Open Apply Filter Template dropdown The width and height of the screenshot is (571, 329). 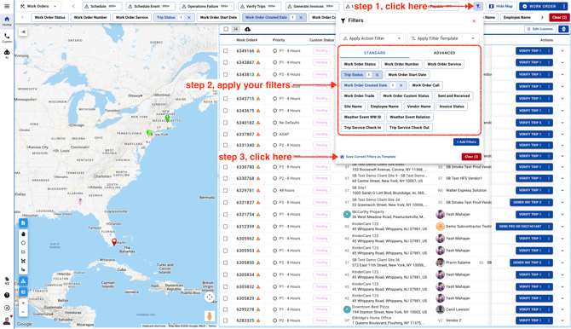443,38
